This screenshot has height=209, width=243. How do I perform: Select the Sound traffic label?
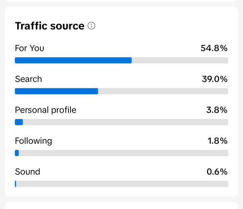28,172
